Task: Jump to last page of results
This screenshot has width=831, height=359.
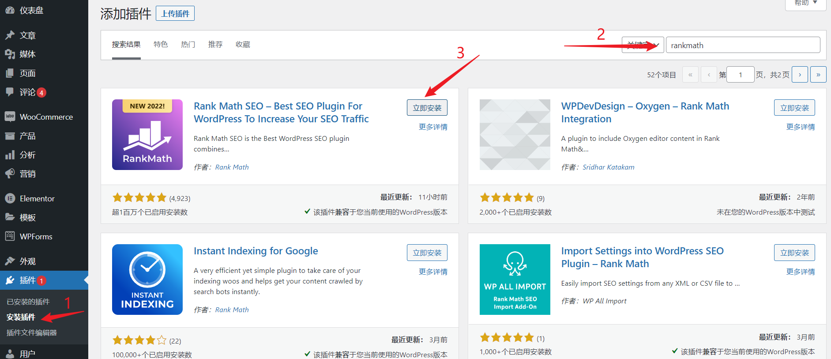Action: (x=818, y=75)
